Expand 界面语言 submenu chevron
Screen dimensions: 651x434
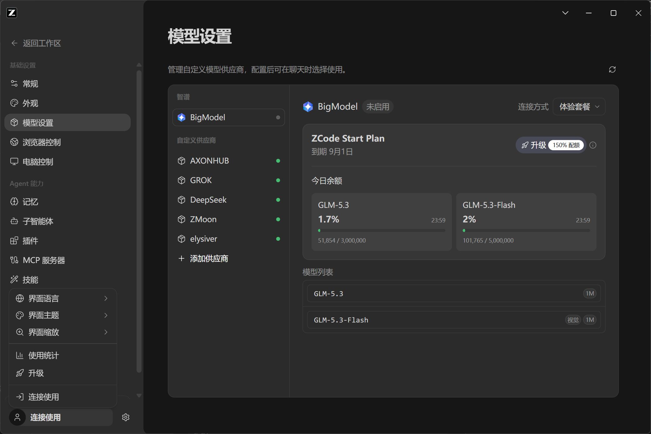click(x=106, y=298)
